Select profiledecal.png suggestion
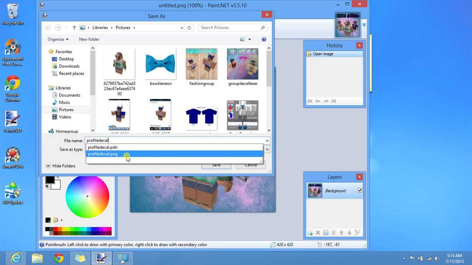The width and height of the screenshot is (472, 265). (174, 154)
